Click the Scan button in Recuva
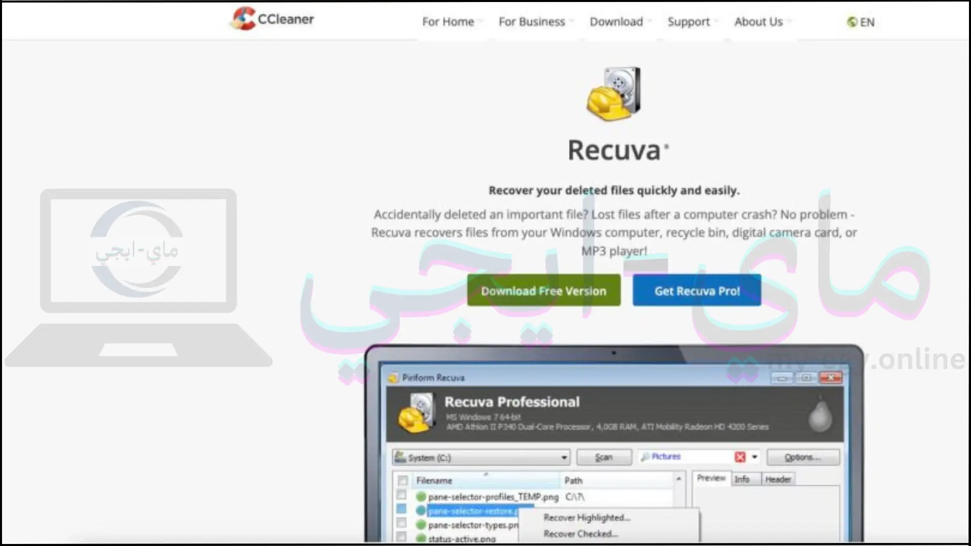Image resolution: width=971 pixels, height=546 pixels. (603, 458)
